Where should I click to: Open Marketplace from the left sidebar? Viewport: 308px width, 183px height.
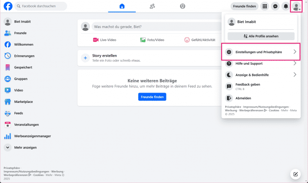23,101
